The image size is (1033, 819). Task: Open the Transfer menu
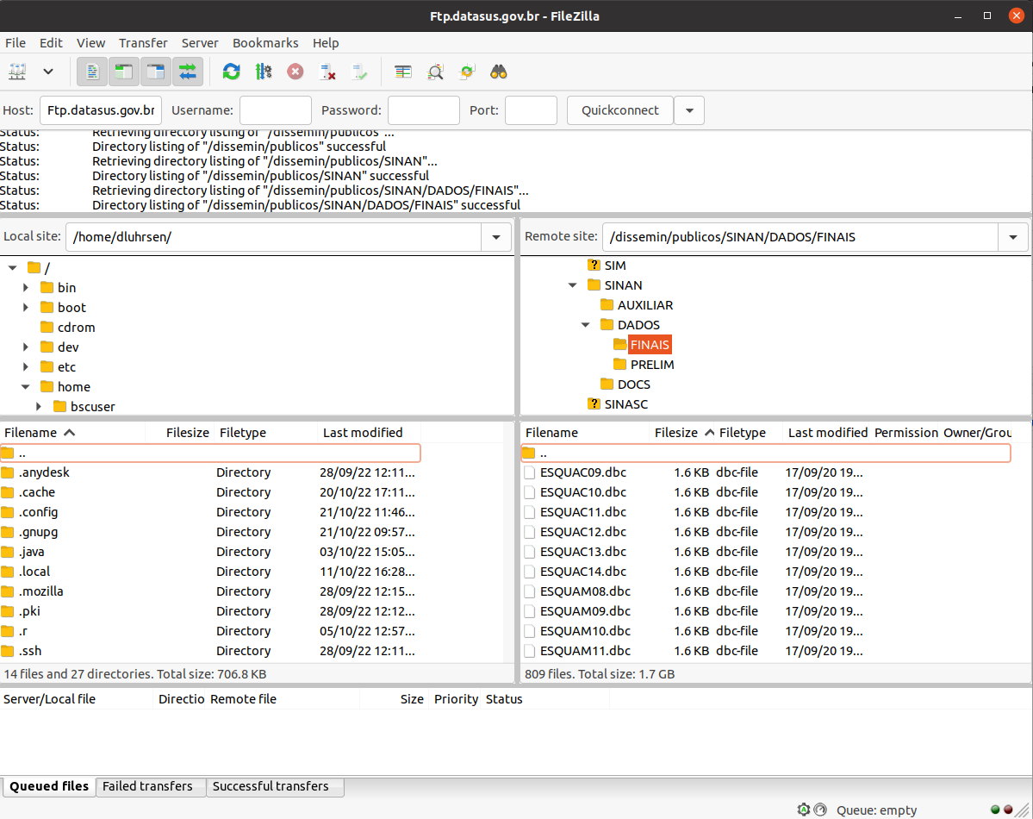pyautogui.click(x=143, y=43)
